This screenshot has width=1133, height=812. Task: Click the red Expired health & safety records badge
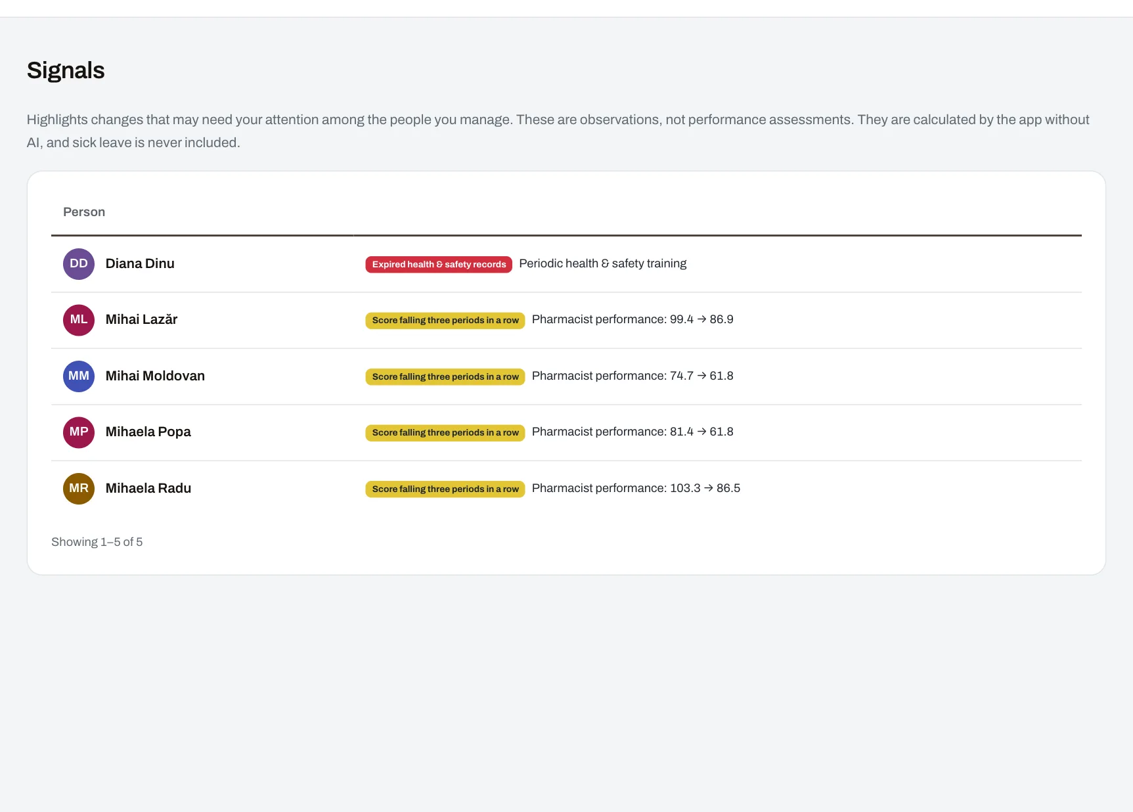(x=439, y=265)
